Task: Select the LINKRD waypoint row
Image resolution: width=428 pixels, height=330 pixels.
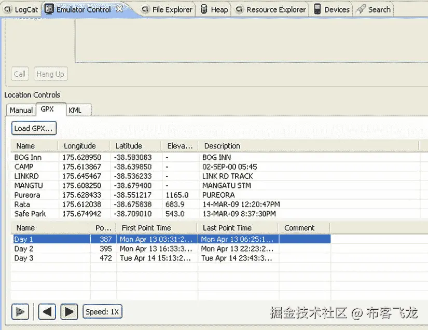Action: pyautogui.click(x=215, y=176)
